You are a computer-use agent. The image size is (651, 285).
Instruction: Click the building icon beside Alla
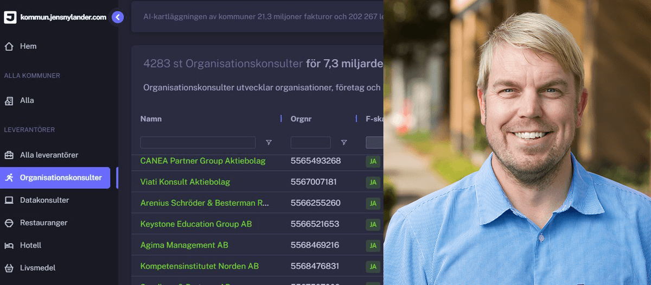[9, 100]
